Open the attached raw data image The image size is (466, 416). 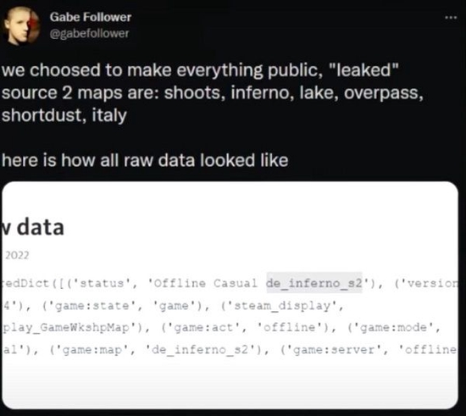click(230, 295)
